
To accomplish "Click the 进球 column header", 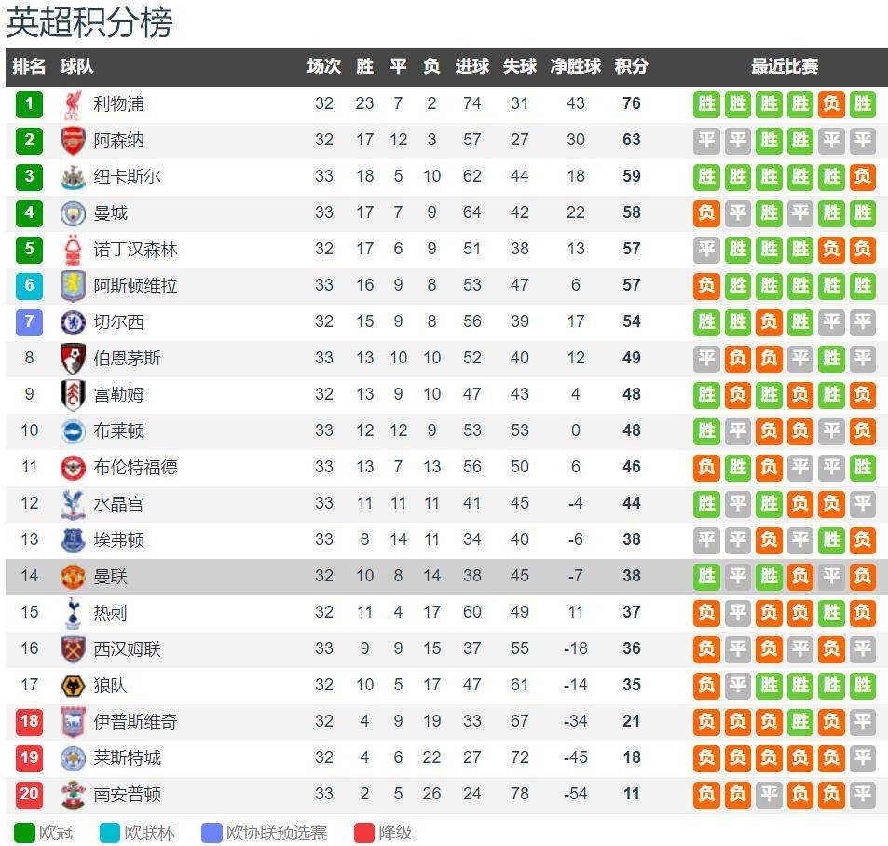I will click(x=471, y=67).
